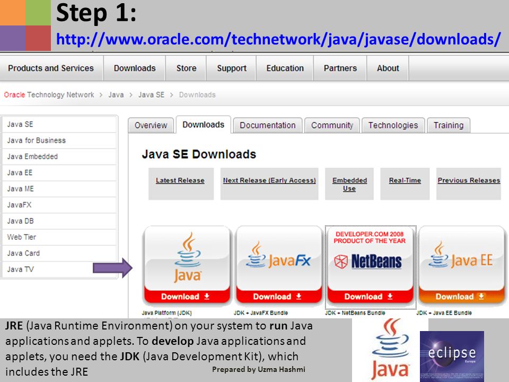Image resolution: width=509 pixels, height=382 pixels.
Task: Open the Training tab
Action: tap(449, 125)
